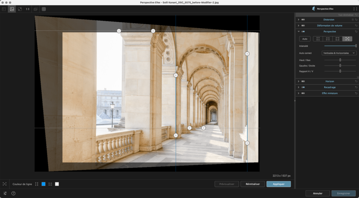Expand the Distorsion section
This screenshot has width=359, height=198.
[299, 20]
